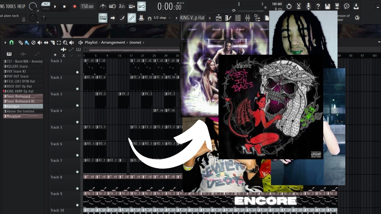Screen dimensions: 381x214
Task: Open the Piano roll view icon
Action: [228, 18]
